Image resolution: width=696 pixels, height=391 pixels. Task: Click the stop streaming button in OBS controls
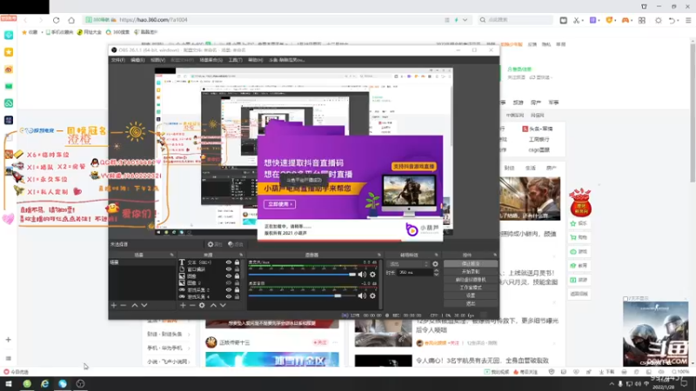pyautogui.click(x=471, y=264)
